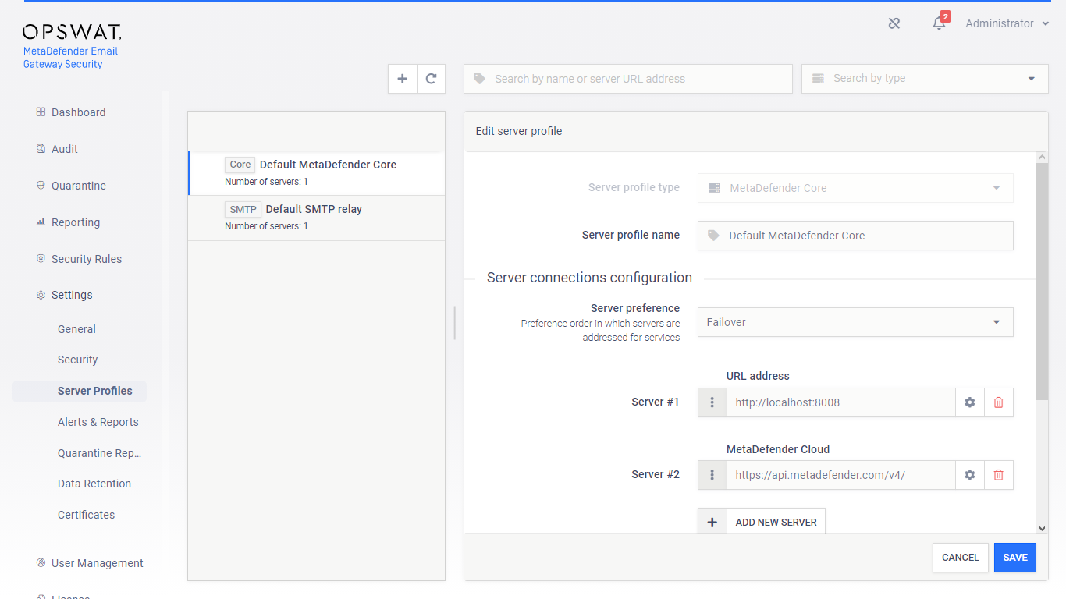The width and height of the screenshot is (1066, 599).
Task: Click the drag handle dots for Server #1
Action: [712, 402]
